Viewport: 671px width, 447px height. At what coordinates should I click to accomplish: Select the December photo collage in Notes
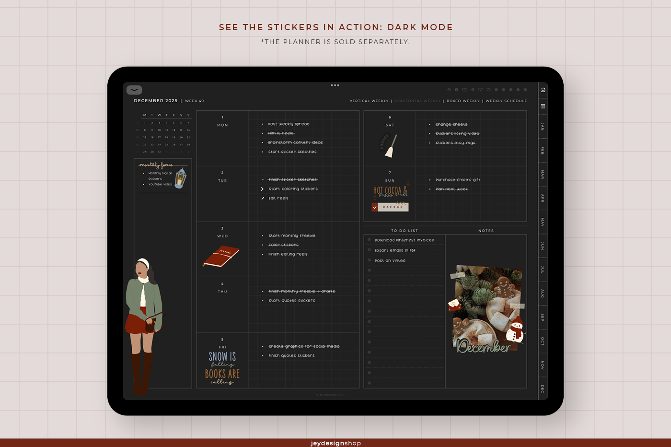pyautogui.click(x=487, y=309)
